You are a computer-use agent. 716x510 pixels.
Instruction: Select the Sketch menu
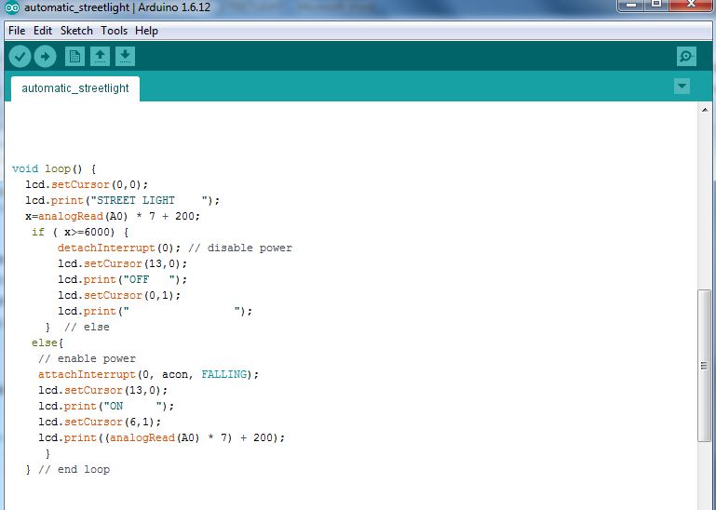[x=76, y=31]
